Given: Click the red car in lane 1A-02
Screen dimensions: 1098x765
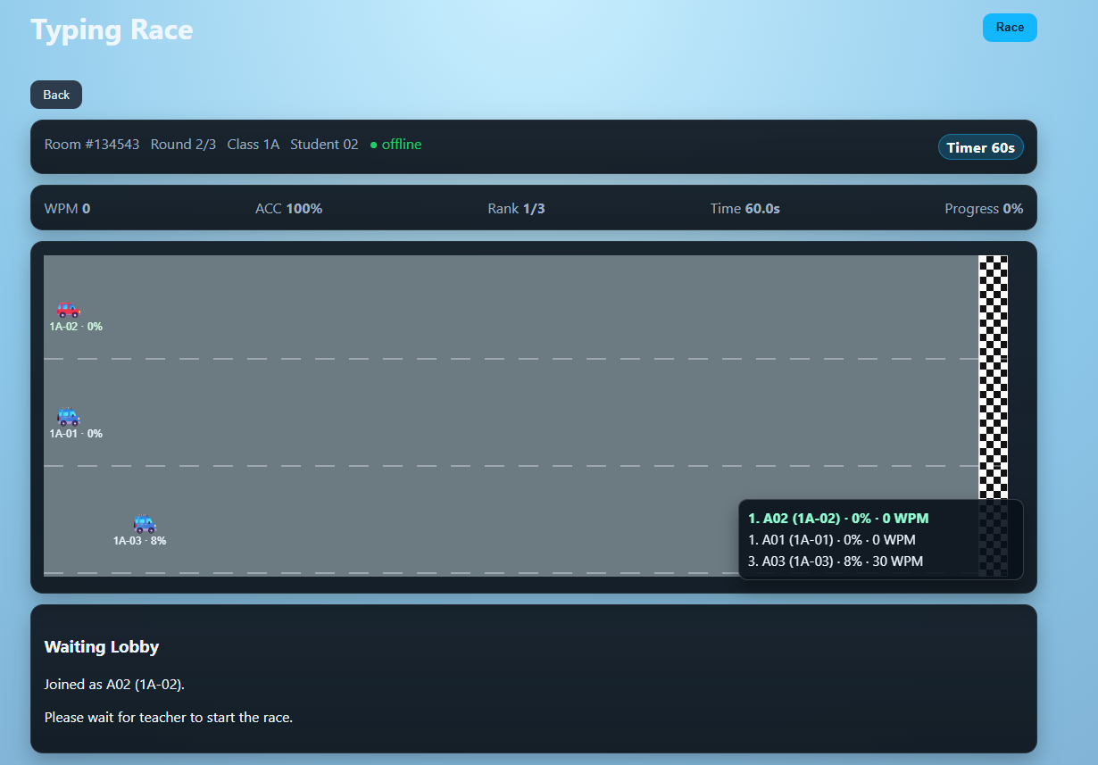Looking at the screenshot, I should click(x=69, y=309).
